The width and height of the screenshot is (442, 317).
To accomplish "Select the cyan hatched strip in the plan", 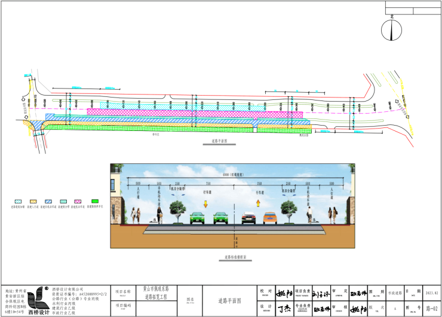I will pyautogui.click(x=182, y=106).
